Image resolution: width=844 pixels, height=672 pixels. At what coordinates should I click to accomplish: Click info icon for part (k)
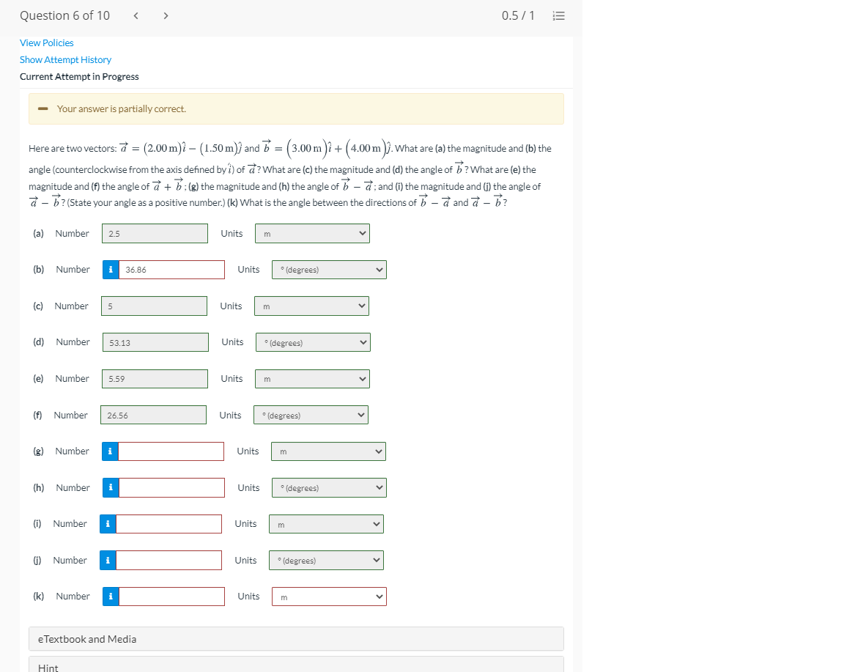(x=111, y=597)
